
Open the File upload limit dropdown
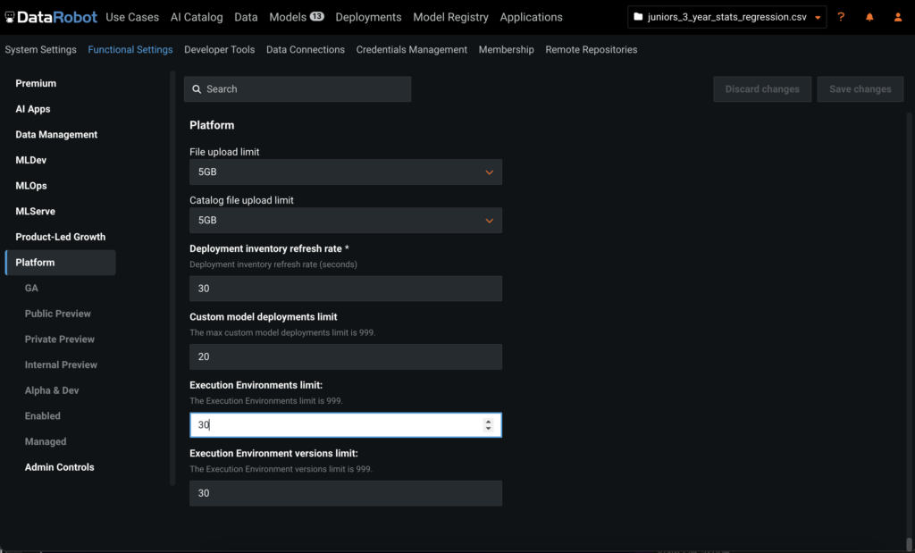(x=489, y=172)
